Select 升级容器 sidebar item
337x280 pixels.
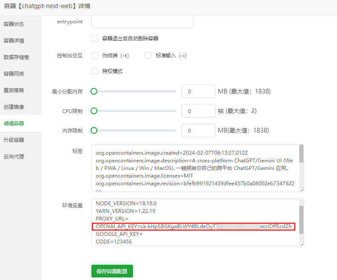point(14,140)
